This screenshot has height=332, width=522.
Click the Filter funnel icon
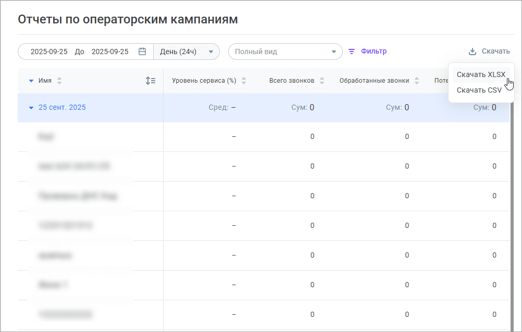pos(352,52)
